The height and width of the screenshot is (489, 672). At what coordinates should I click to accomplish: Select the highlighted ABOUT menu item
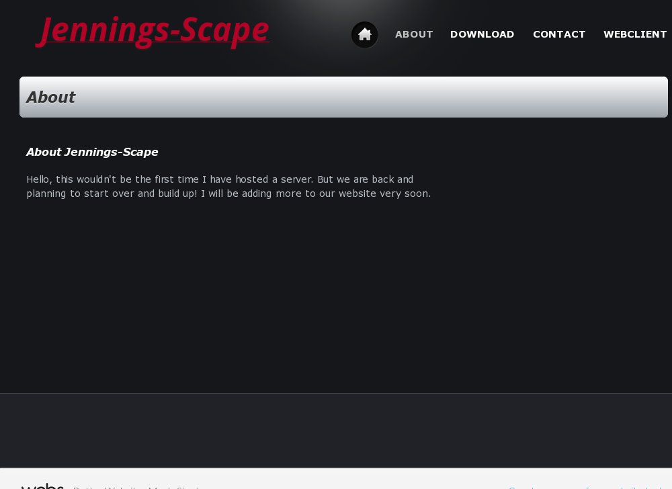[x=414, y=34]
